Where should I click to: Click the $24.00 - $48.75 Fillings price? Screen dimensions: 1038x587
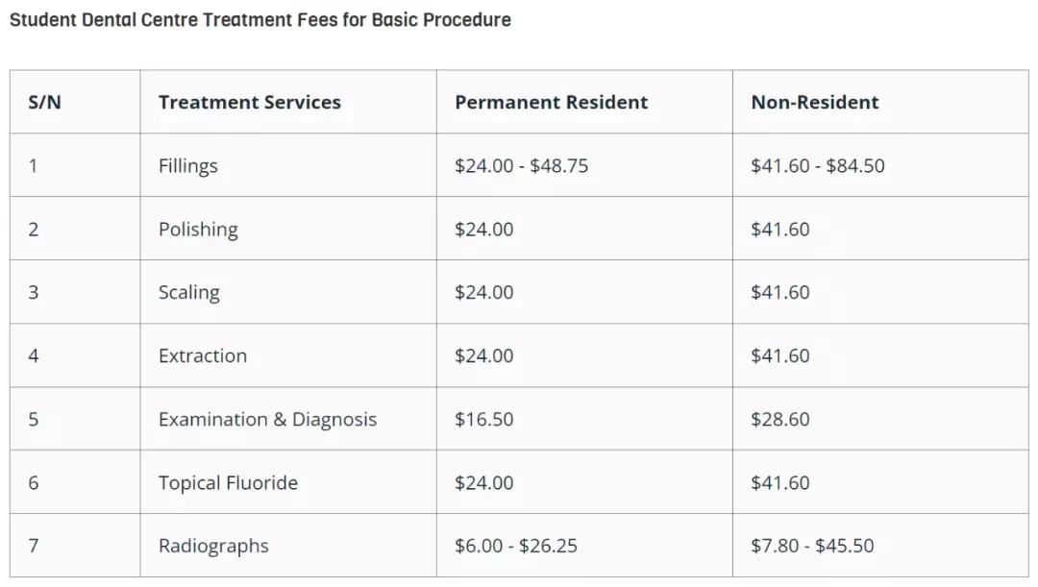521,165
